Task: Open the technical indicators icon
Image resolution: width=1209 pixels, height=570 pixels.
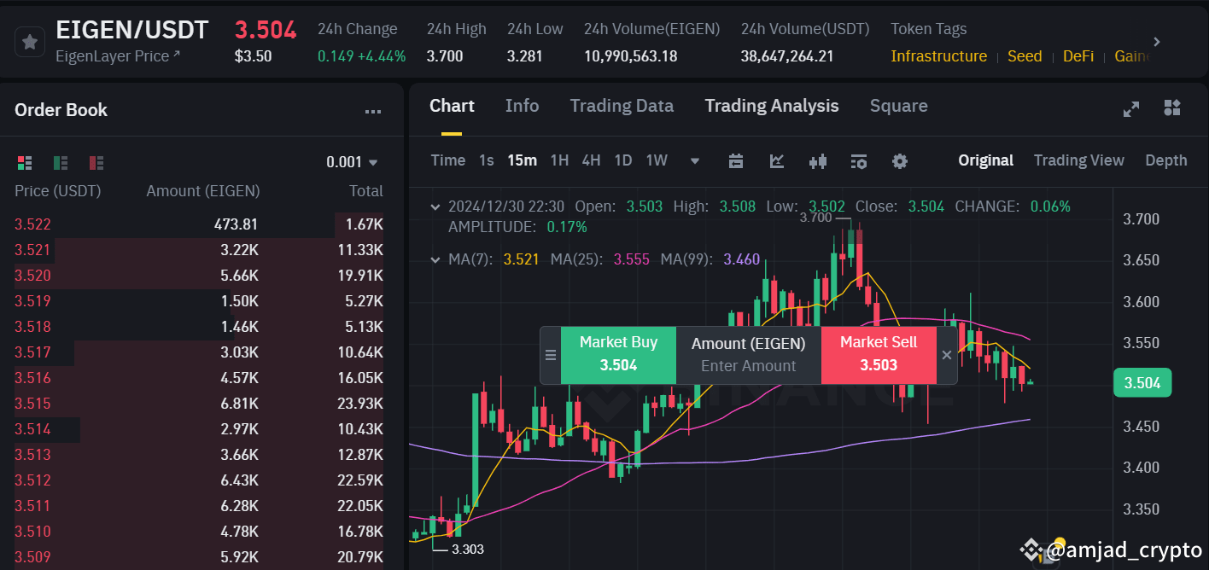Action: point(817,160)
